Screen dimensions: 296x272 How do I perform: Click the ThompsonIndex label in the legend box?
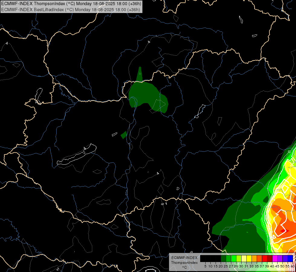[184, 263]
